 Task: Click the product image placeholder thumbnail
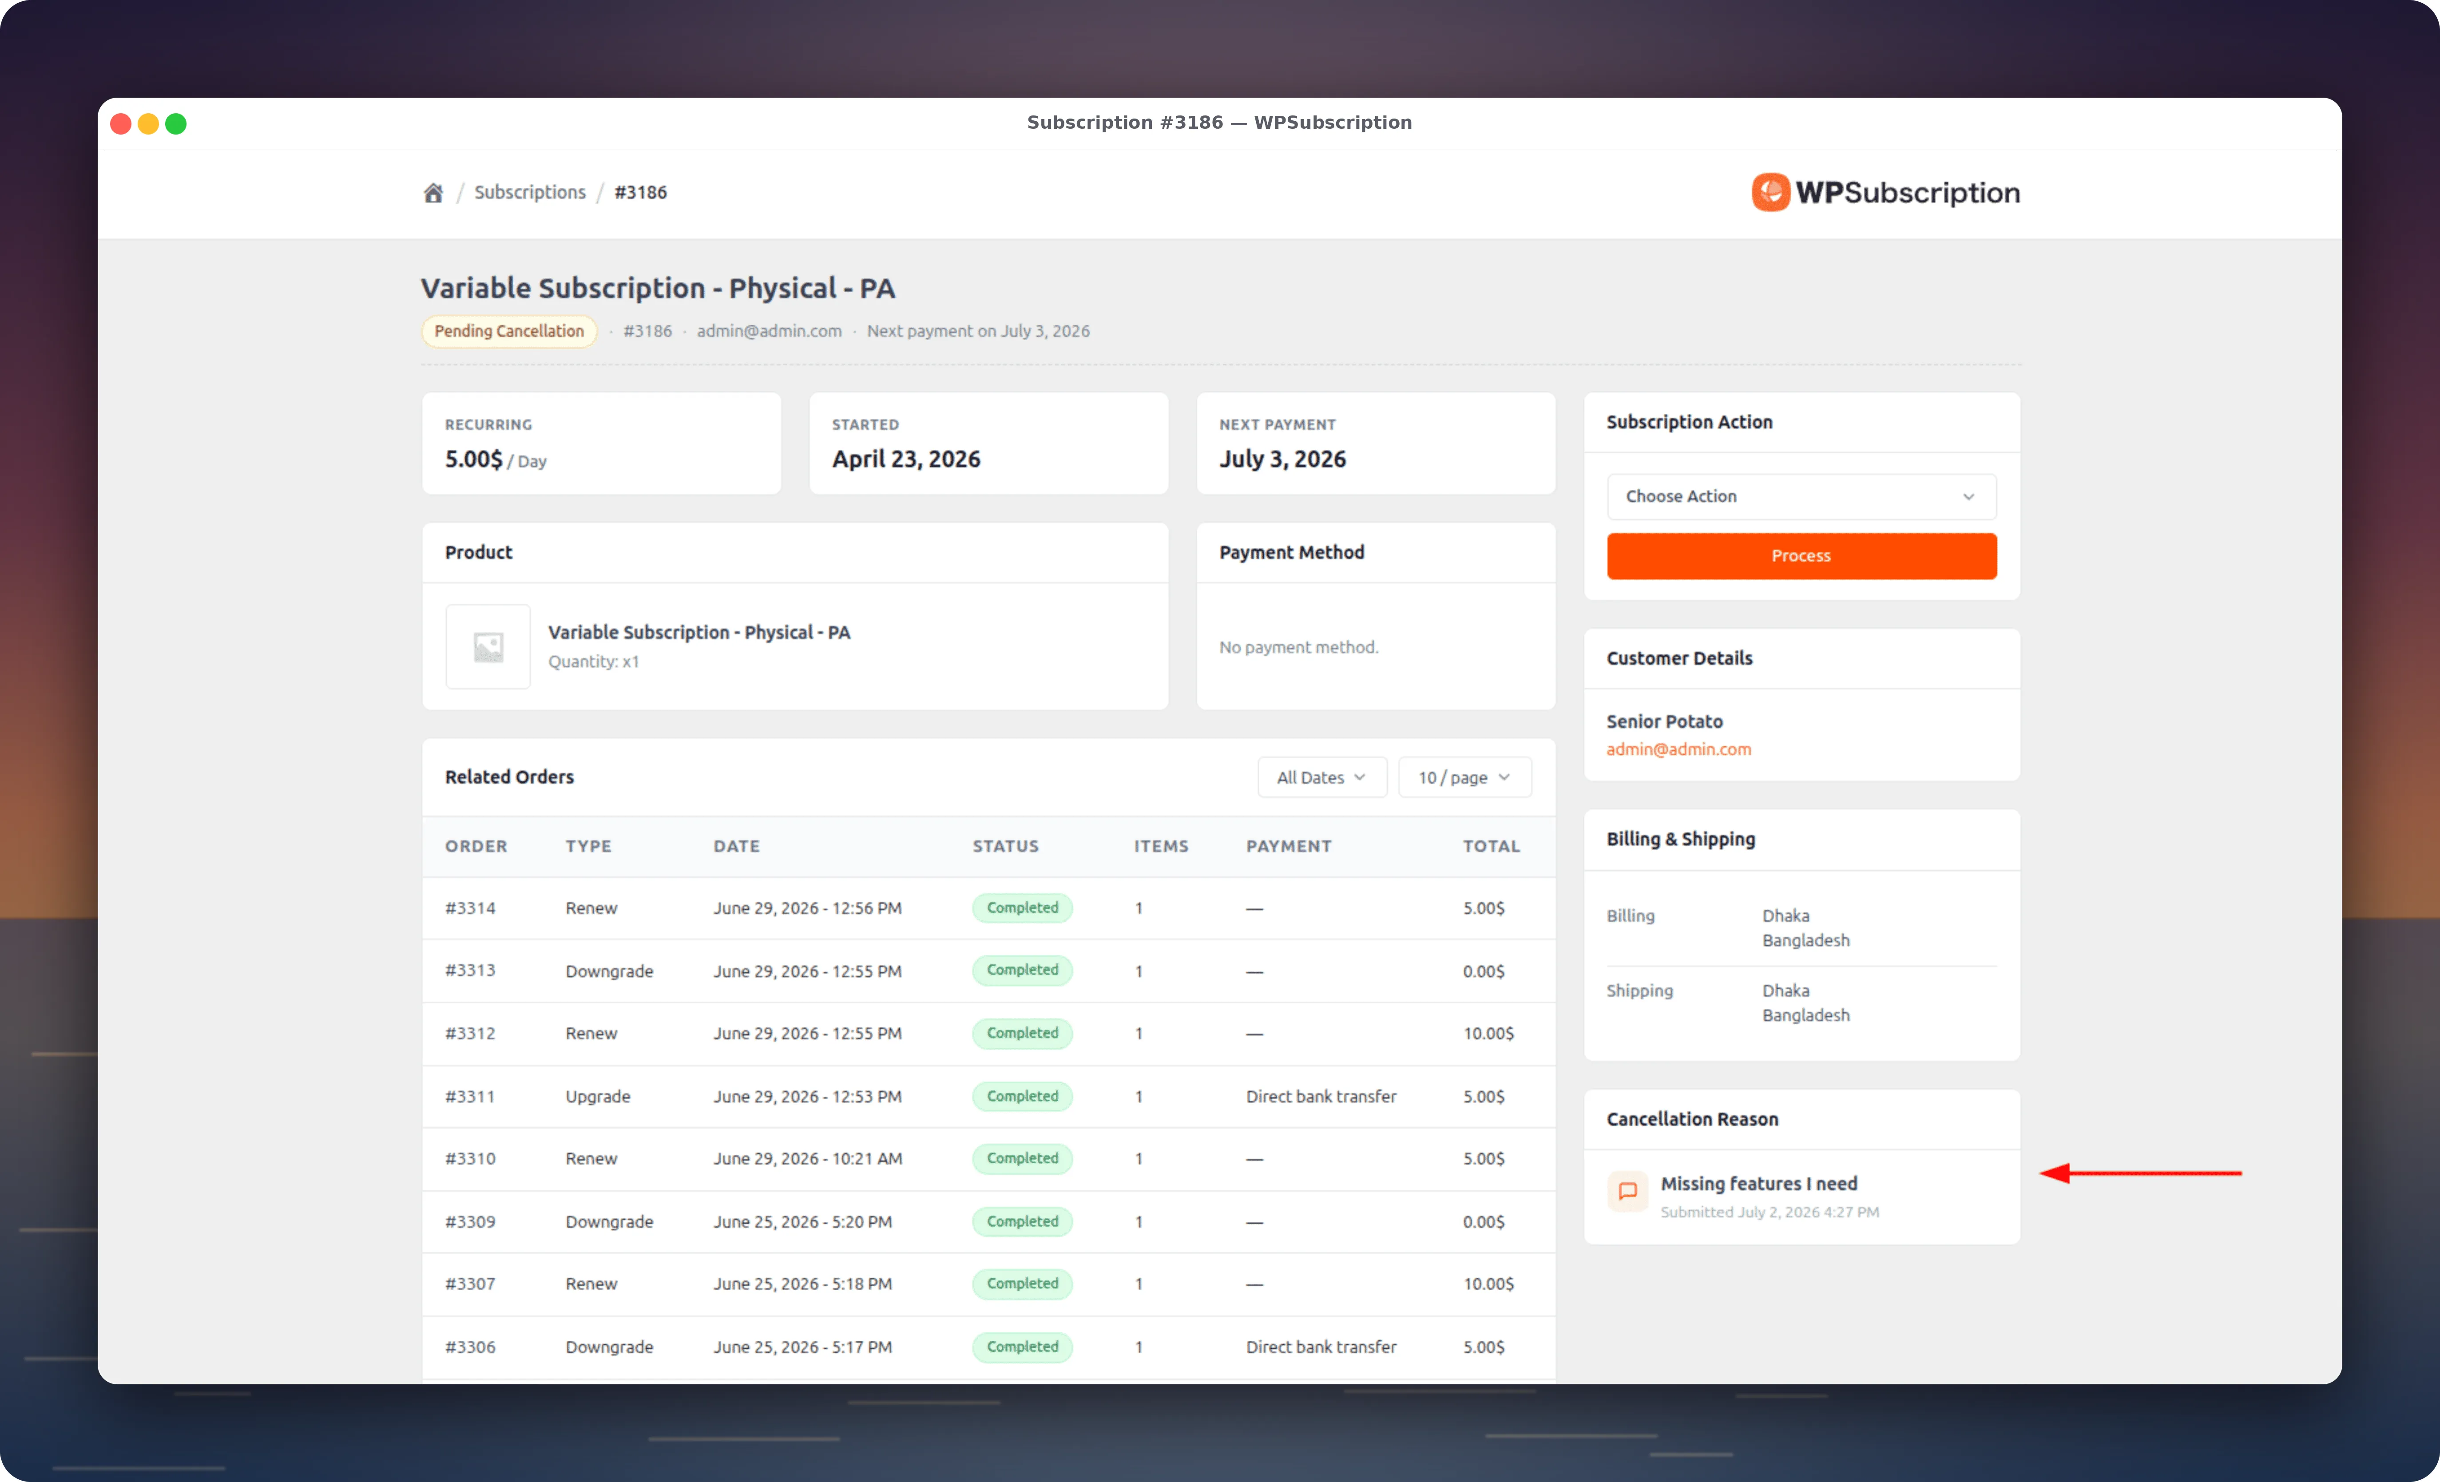point(488,646)
